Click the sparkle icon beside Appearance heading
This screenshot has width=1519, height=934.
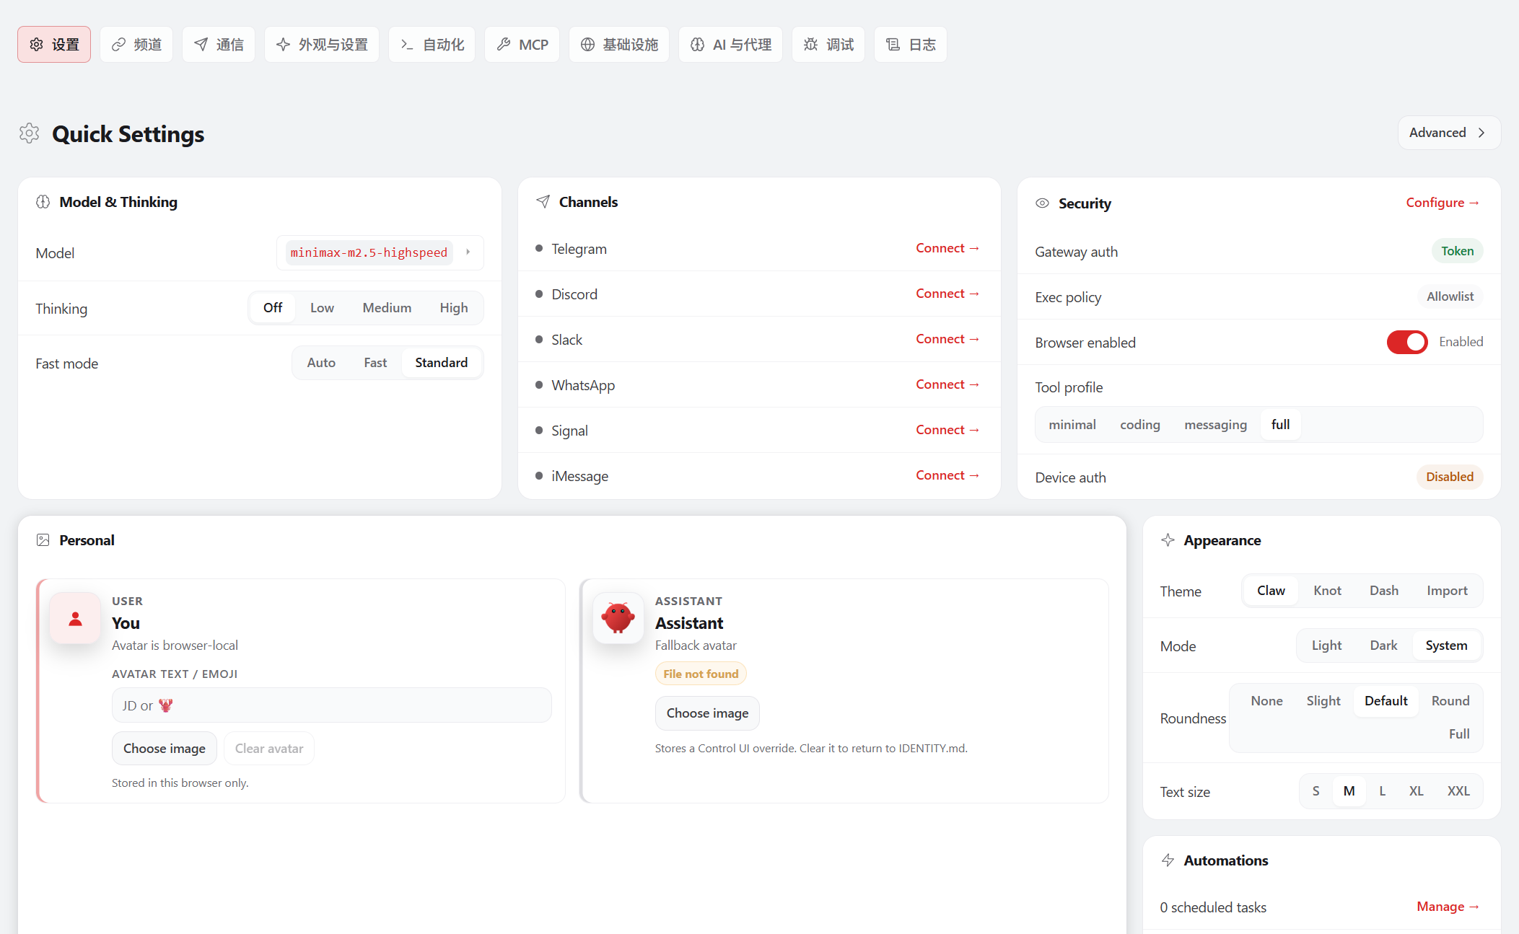tap(1168, 540)
